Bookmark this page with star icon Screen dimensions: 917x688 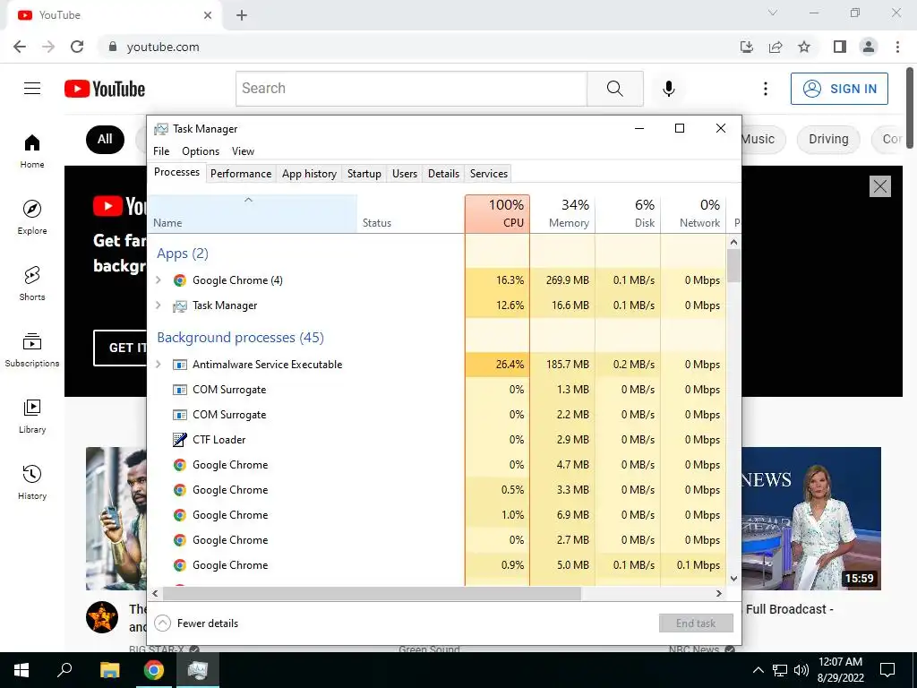(x=804, y=47)
